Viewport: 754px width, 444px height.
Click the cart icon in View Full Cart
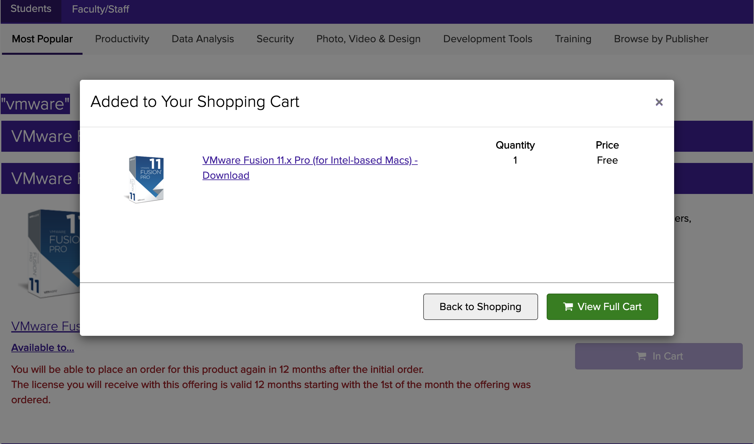(x=568, y=307)
